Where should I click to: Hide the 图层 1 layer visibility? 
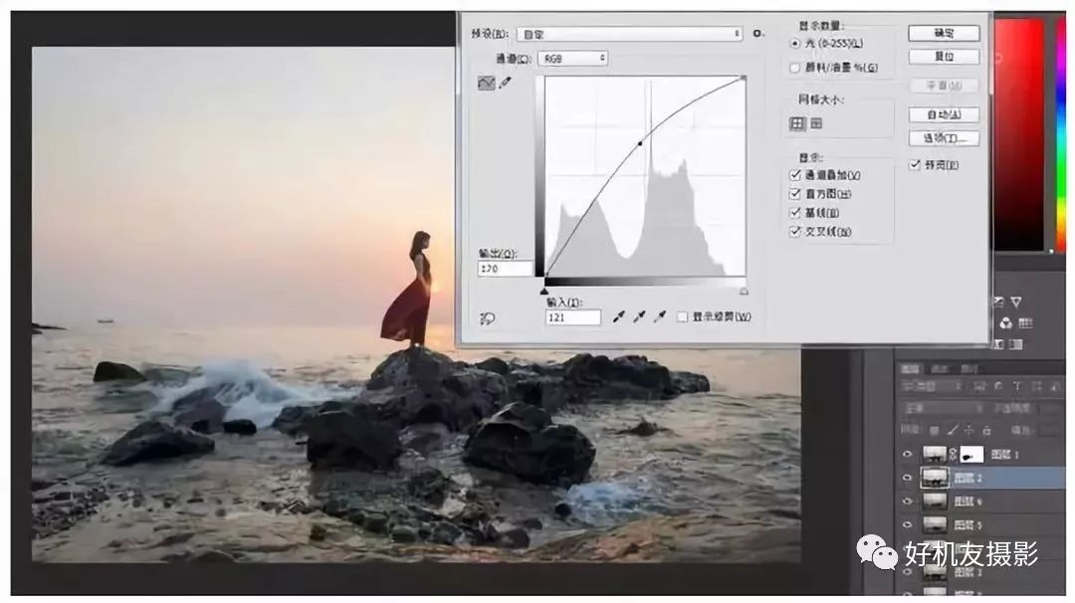point(906,454)
